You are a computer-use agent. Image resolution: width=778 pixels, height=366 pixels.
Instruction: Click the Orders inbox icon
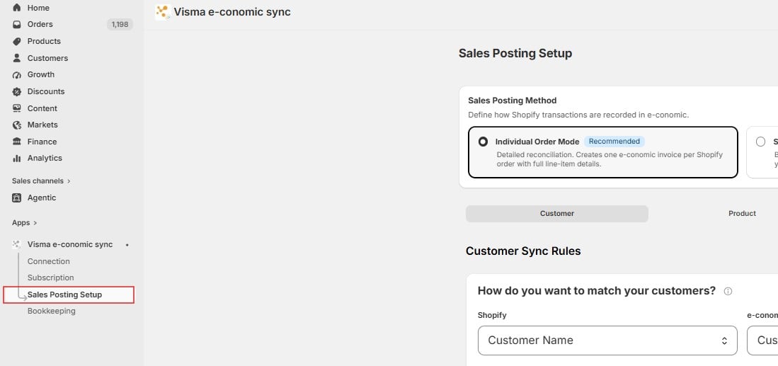[17, 24]
